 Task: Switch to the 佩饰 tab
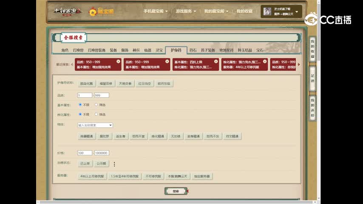pyautogui.click(x=125, y=50)
